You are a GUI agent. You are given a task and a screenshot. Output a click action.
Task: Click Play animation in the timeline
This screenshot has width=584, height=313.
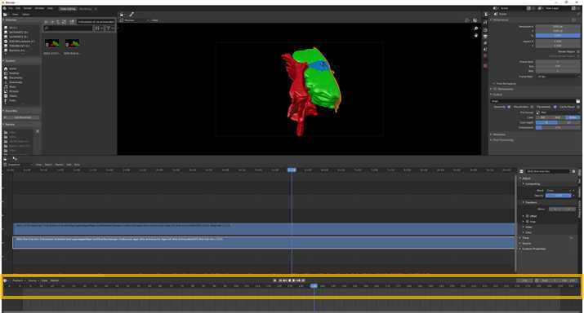pyautogui.click(x=293, y=280)
